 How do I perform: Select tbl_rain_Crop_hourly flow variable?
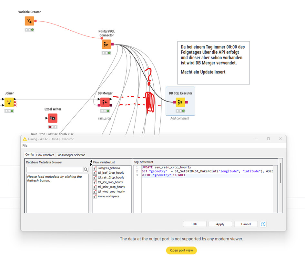coord(111,178)
